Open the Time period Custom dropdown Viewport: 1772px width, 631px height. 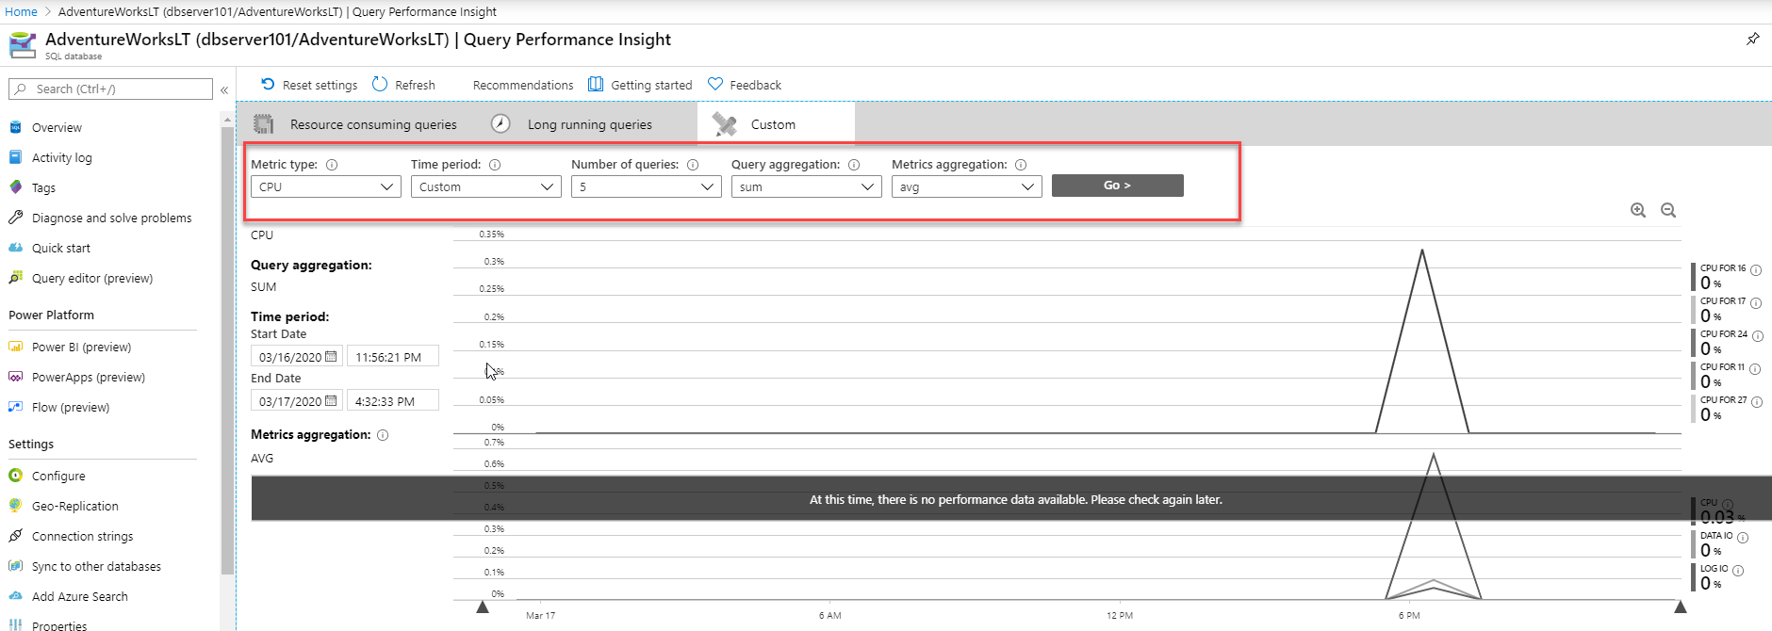pos(486,186)
